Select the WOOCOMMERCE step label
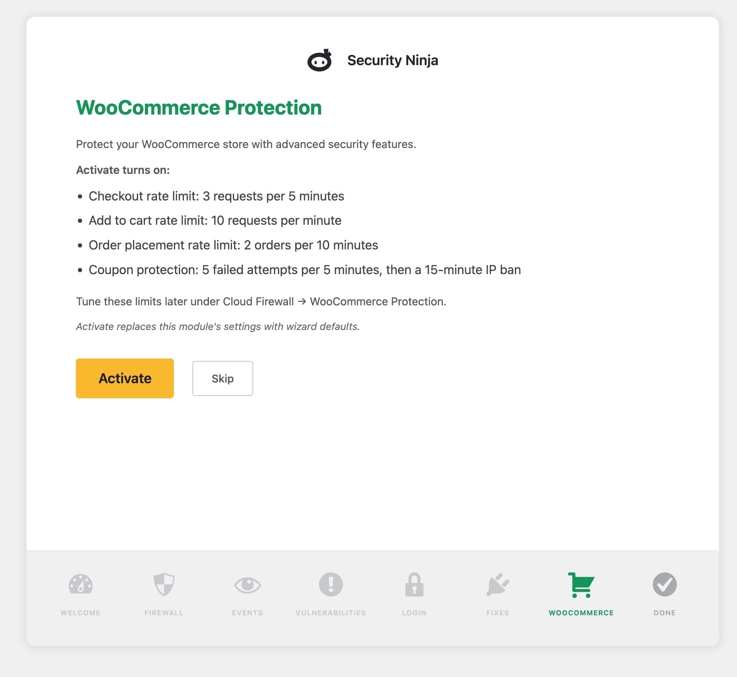The width and height of the screenshot is (737, 677). click(x=581, y=613)
